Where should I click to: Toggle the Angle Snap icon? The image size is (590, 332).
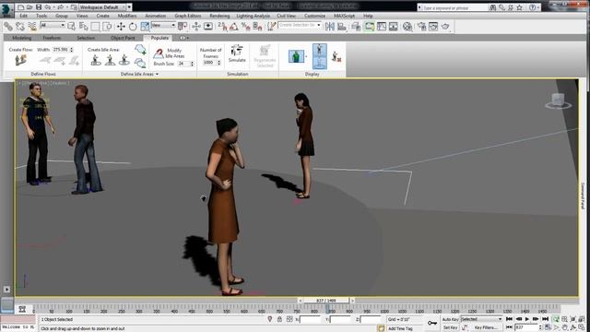tap(233, 27)
